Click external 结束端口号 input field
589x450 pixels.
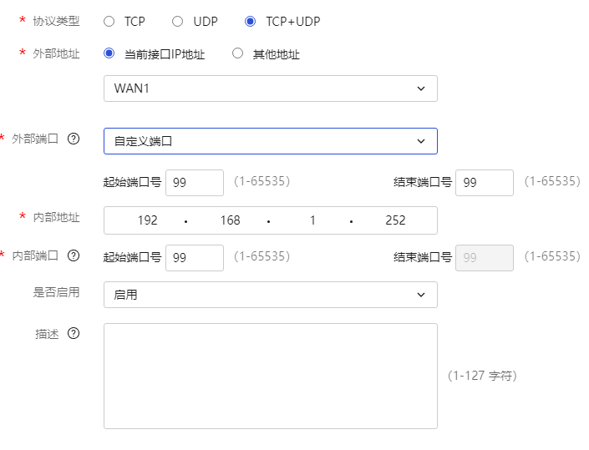click(x=485, y=182)
